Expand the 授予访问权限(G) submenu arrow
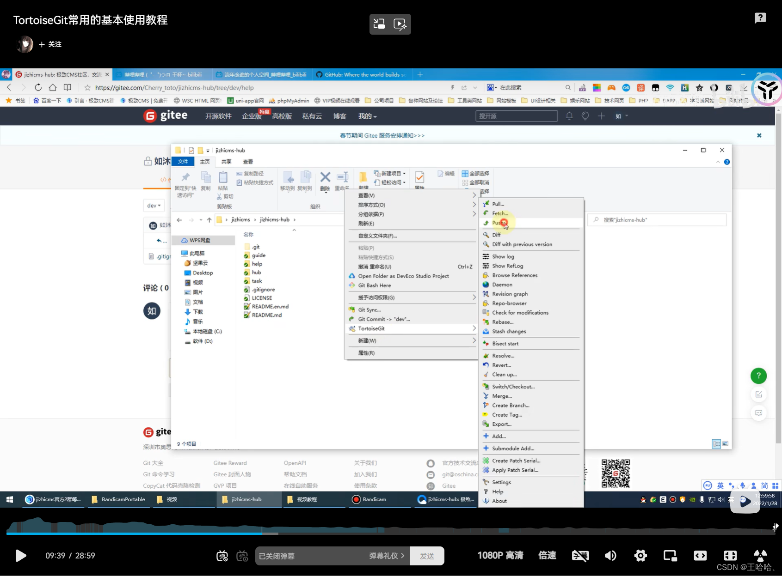Image resolution: width=782 pixels, height=576 pixels. click(x=474, y=297)
